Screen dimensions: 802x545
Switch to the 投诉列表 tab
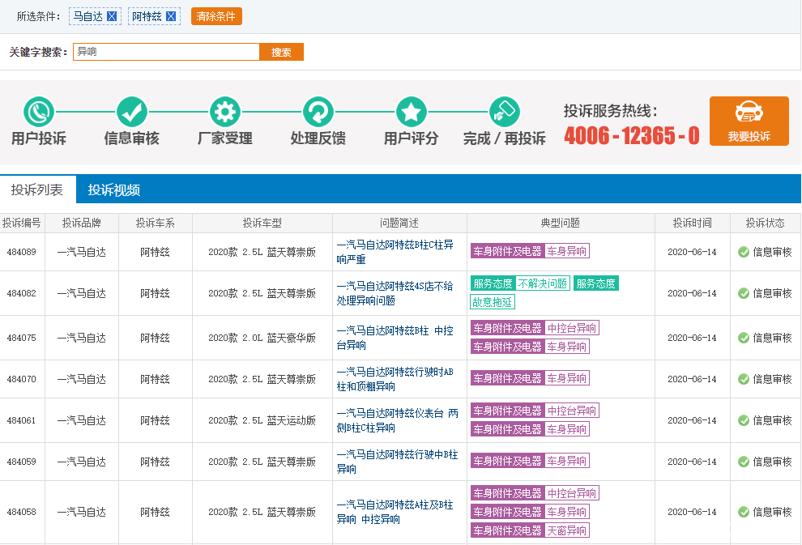(36, 189)
